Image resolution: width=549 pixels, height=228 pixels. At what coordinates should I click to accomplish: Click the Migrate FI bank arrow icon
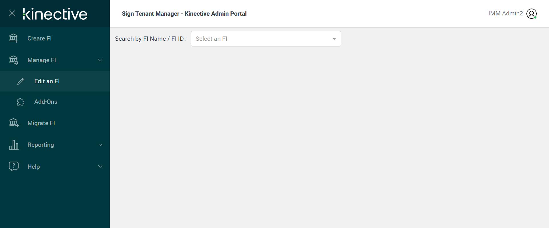[x=14, y=123]
